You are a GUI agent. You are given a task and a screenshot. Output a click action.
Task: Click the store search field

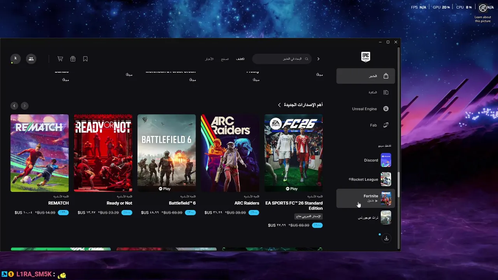[x=282, y=59]
